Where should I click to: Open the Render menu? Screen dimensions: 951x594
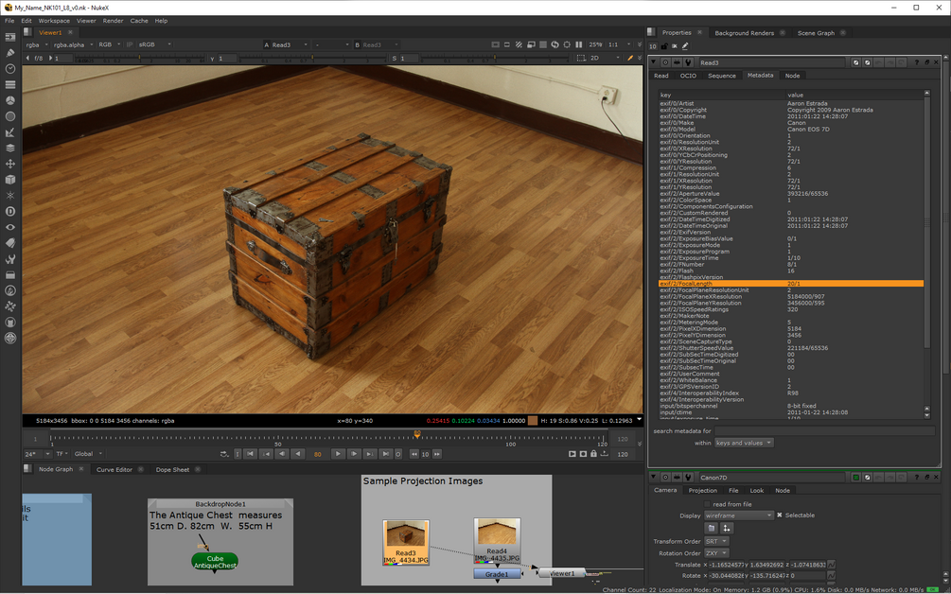coord(113,21)
